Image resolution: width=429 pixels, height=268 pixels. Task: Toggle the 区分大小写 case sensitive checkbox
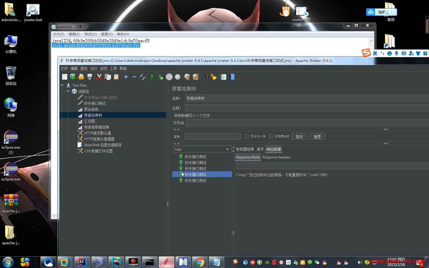pos(247,136)
